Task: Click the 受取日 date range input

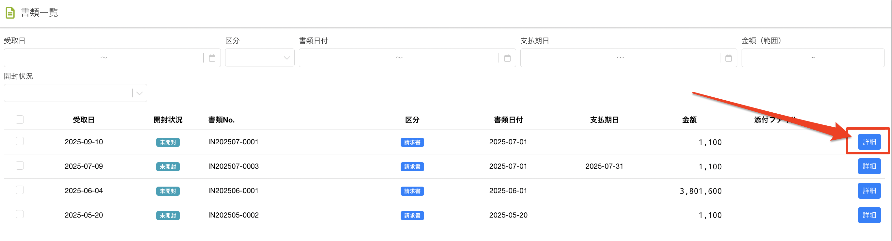Action: coord(112,58)
